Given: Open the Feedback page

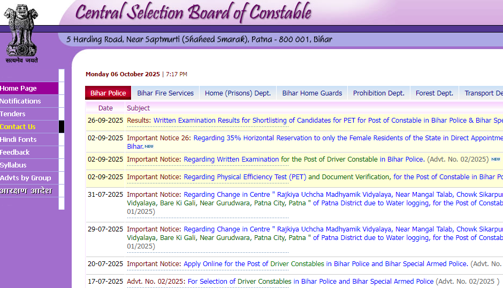Looking at the screenshot, I should pos(15,153).
